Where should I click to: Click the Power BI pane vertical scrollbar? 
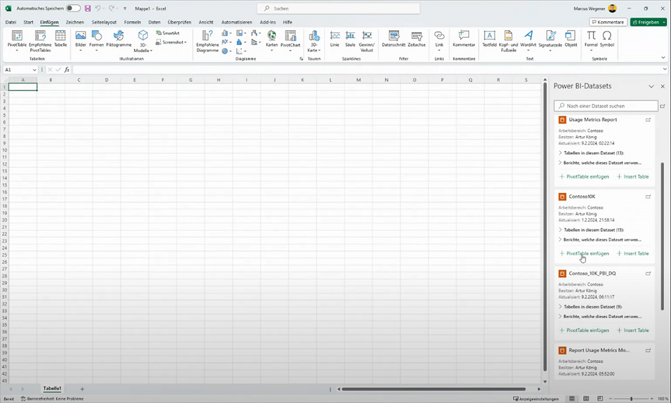[x=663, y=236]
